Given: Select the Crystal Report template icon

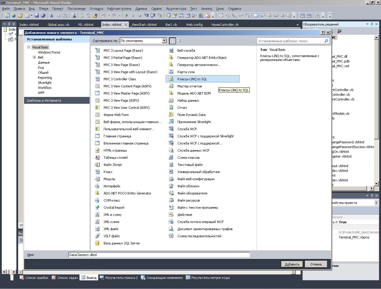Looking at the screenshot, I should coord(97,208).
